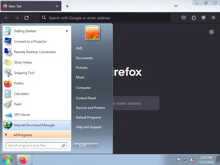Click Action Center flag tray icon
The width and height of the screenshot is (220, 165).
coord(179,160)
